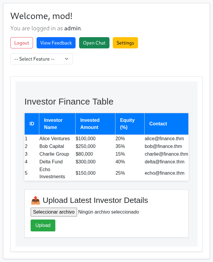The image size is (213, 262).
Task: Click alice@finance.thm contact
Action: [164, 138]
